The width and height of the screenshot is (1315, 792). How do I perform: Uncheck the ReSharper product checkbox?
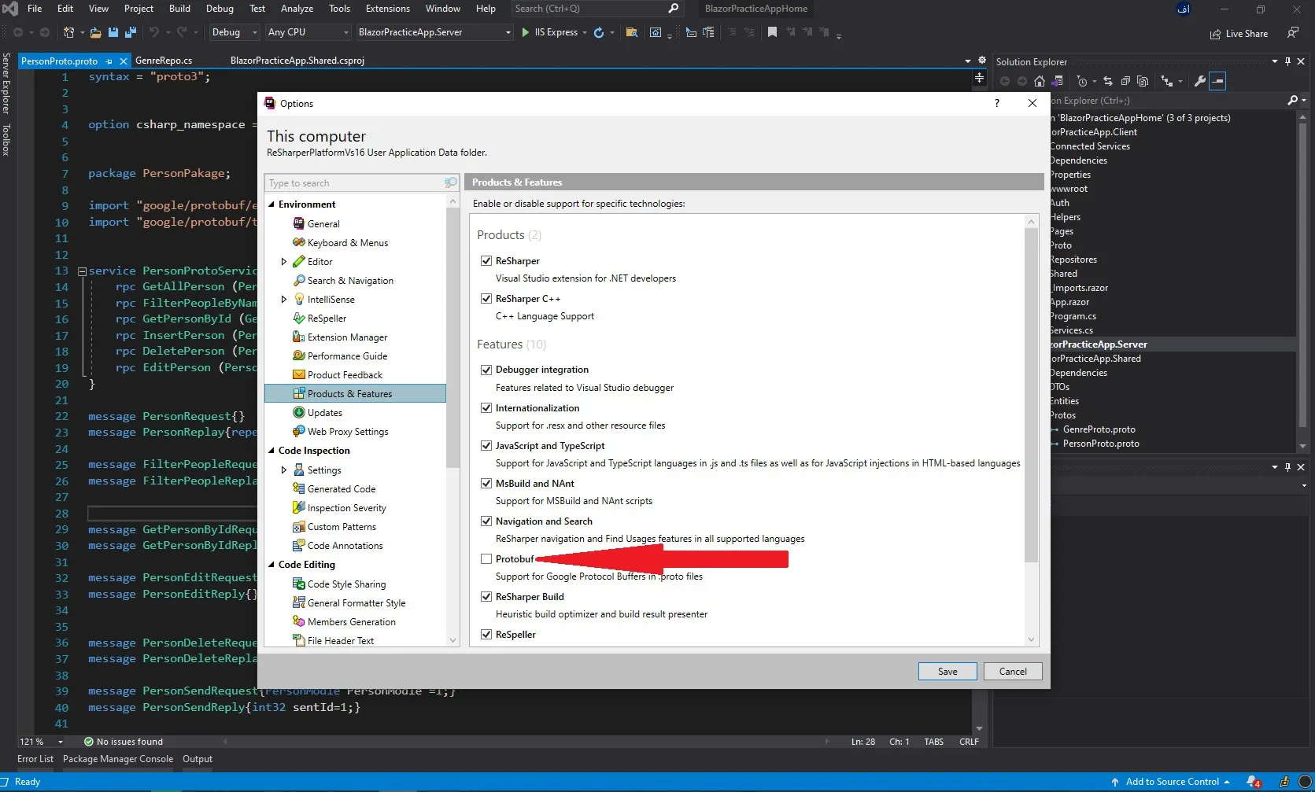click(486, 260)
